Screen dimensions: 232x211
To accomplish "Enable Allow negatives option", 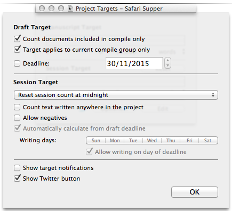I will pyautogui.click(x=17, y=118).
